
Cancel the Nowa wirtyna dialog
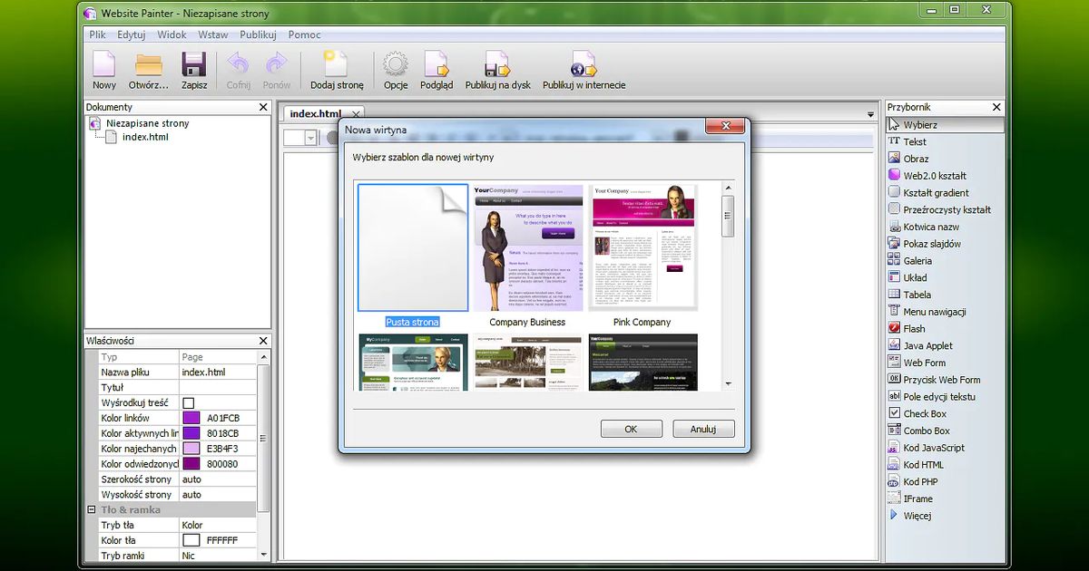[x=703, y=428]
